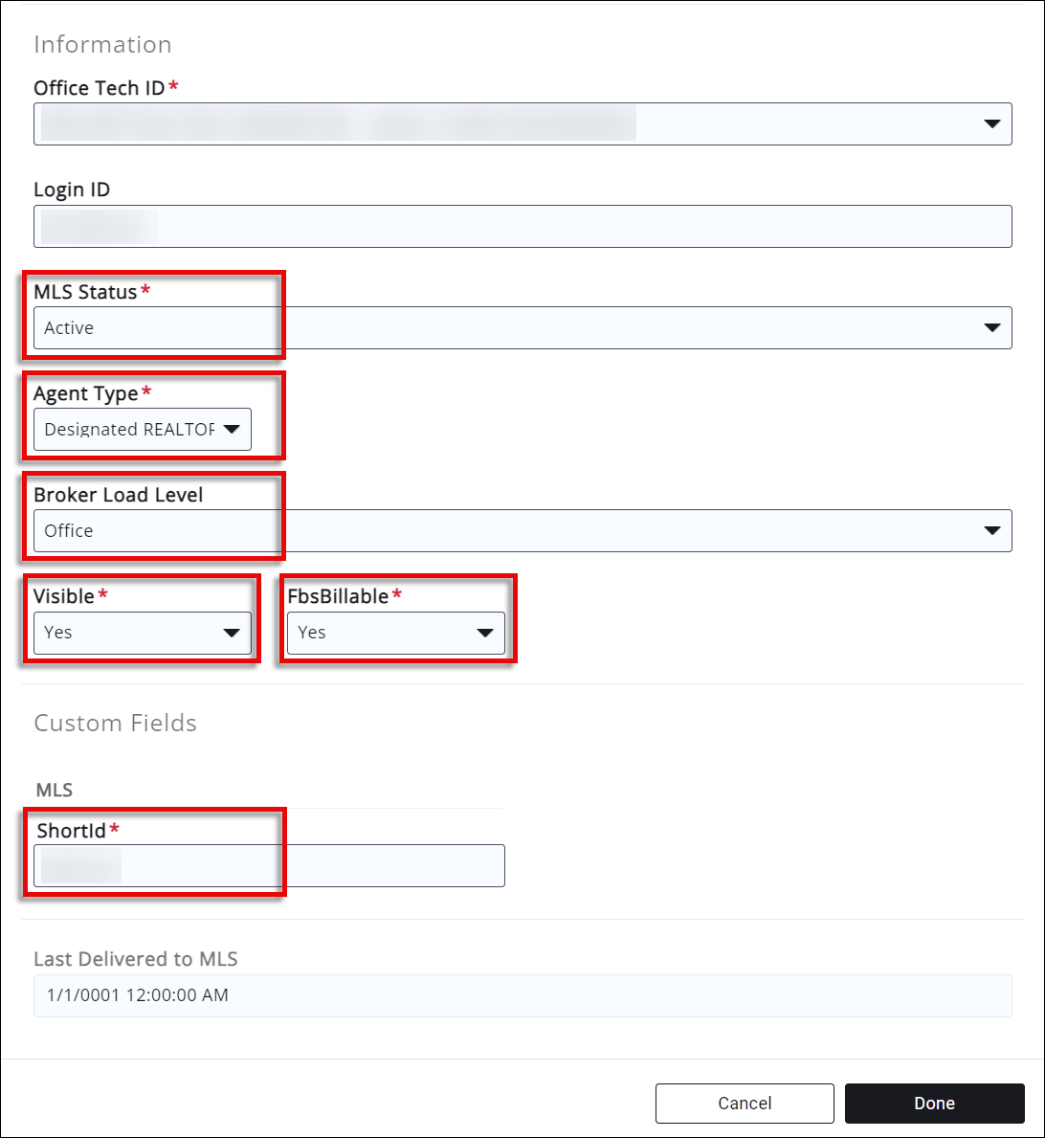Viewport: 1045px width, 1138px height.
Task: Expand the MLS Status dropdown
Action: (522, 328)
